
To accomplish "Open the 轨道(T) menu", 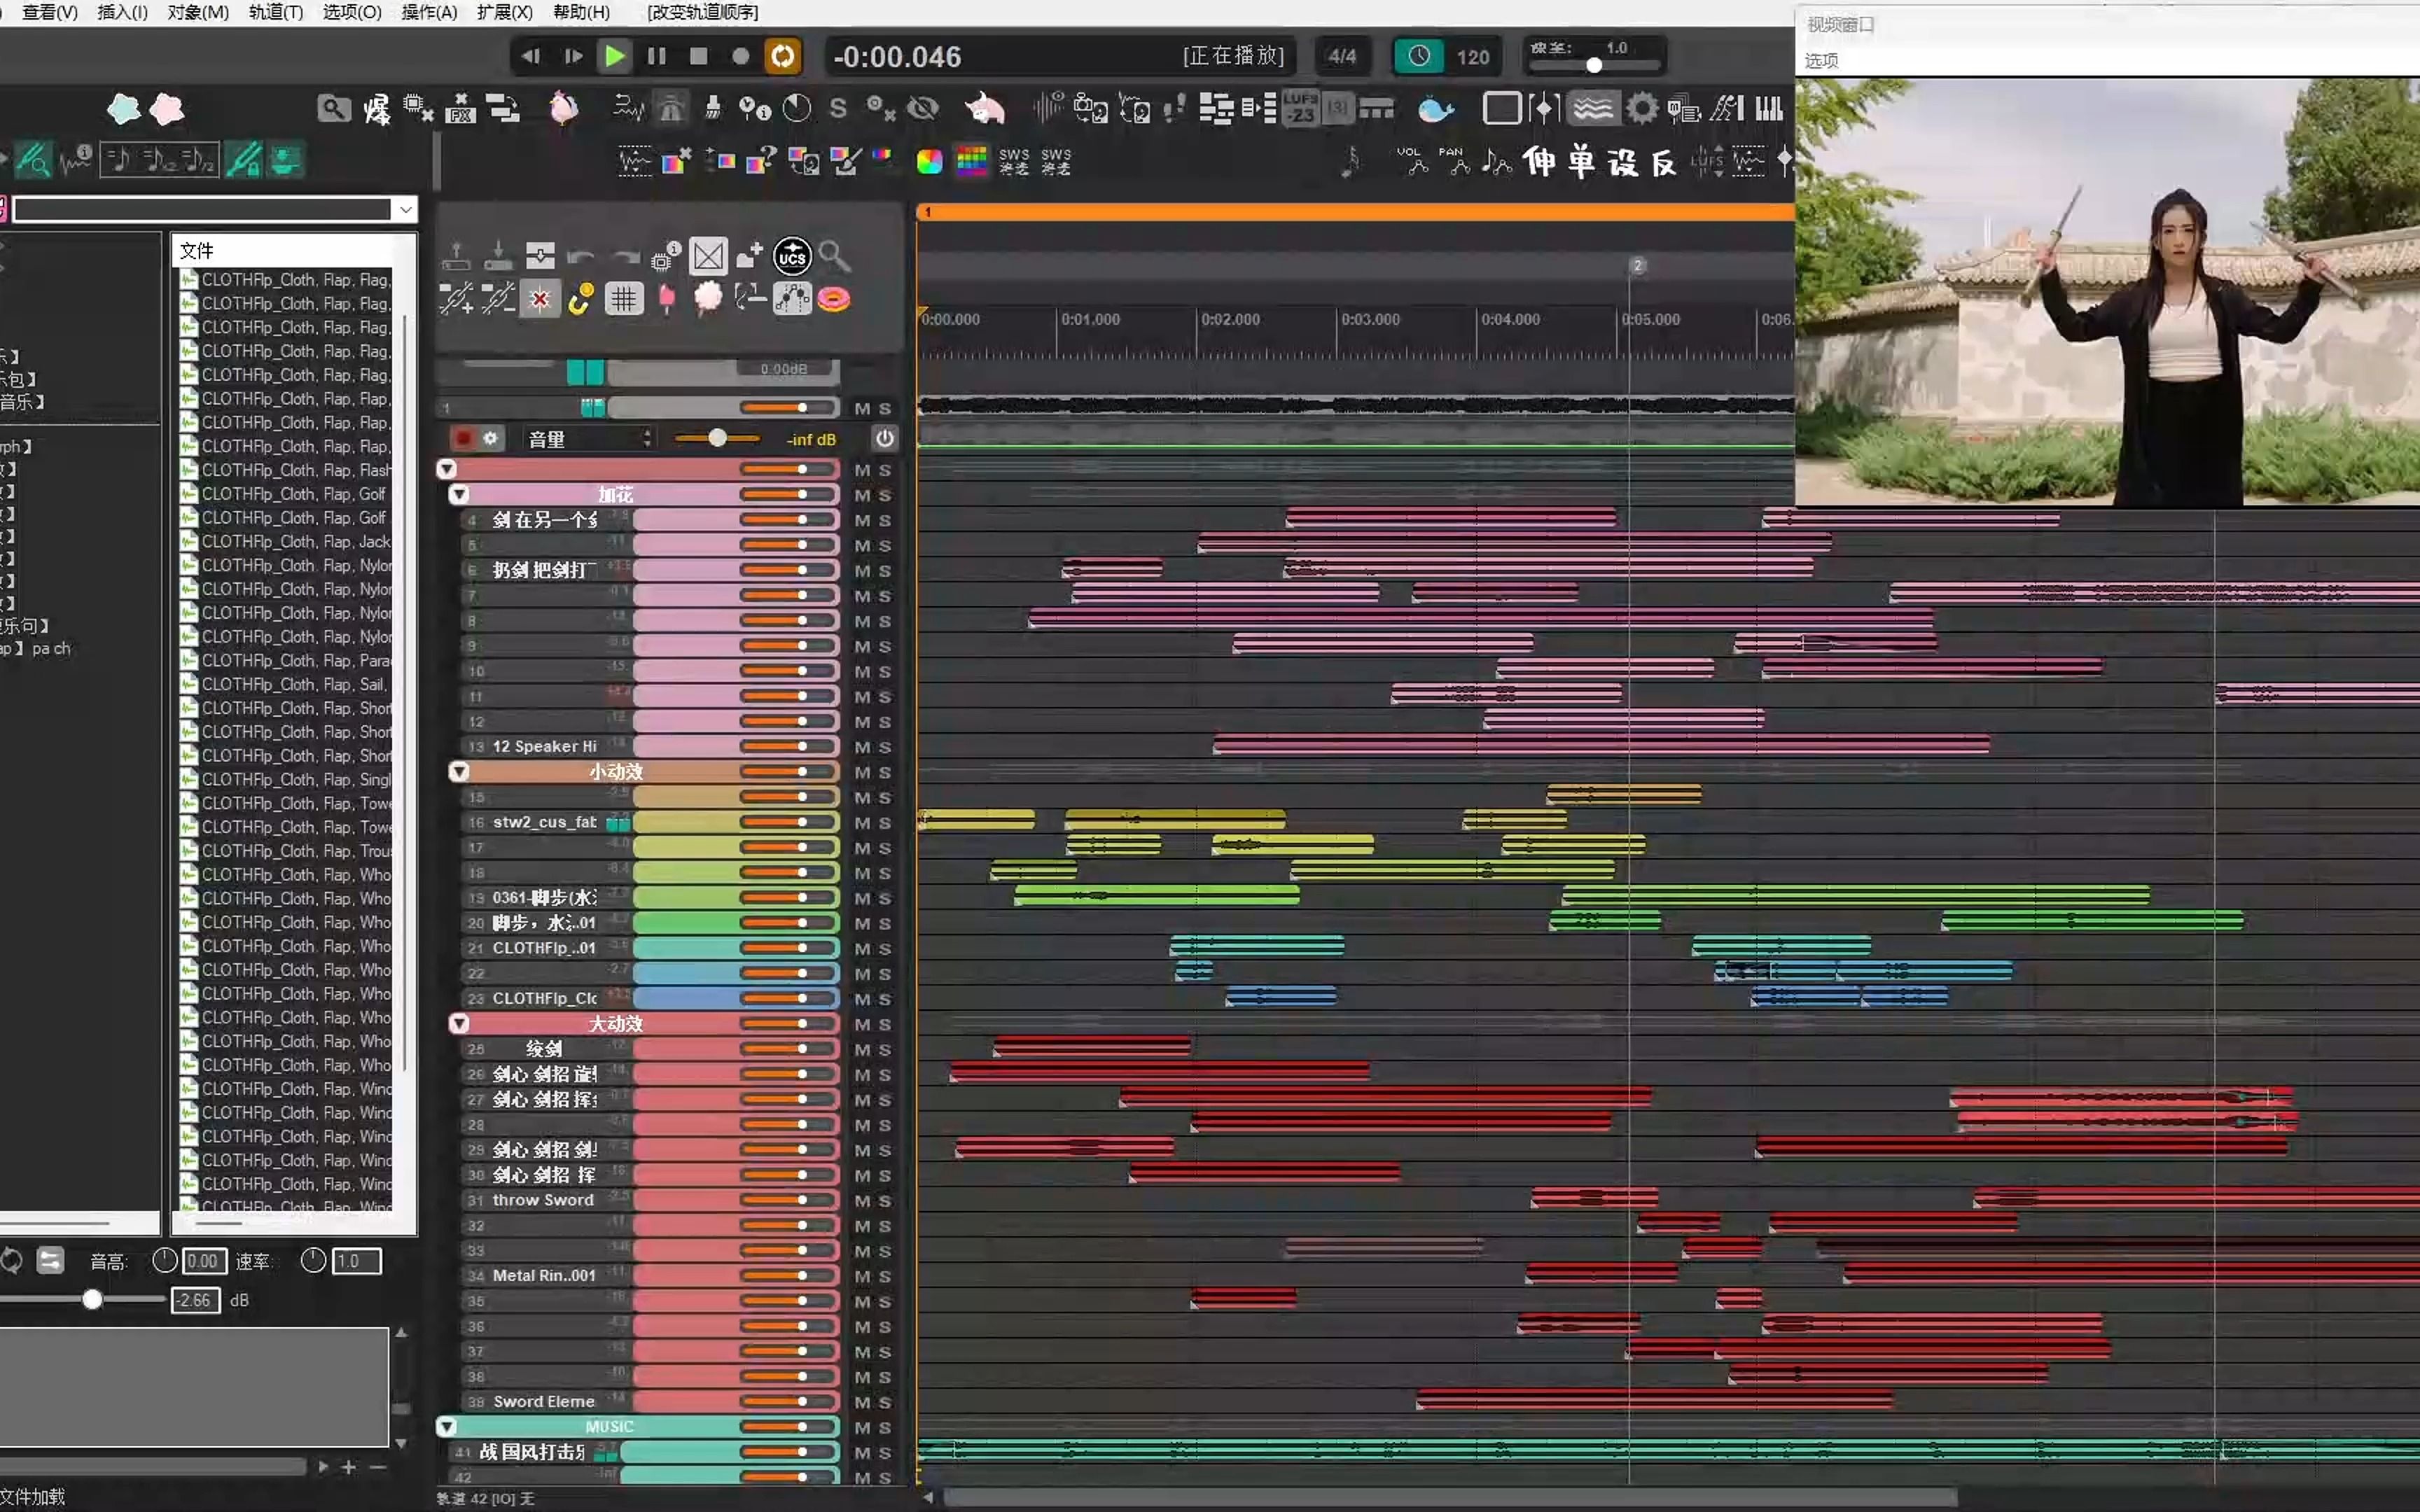I will [276, 12].
